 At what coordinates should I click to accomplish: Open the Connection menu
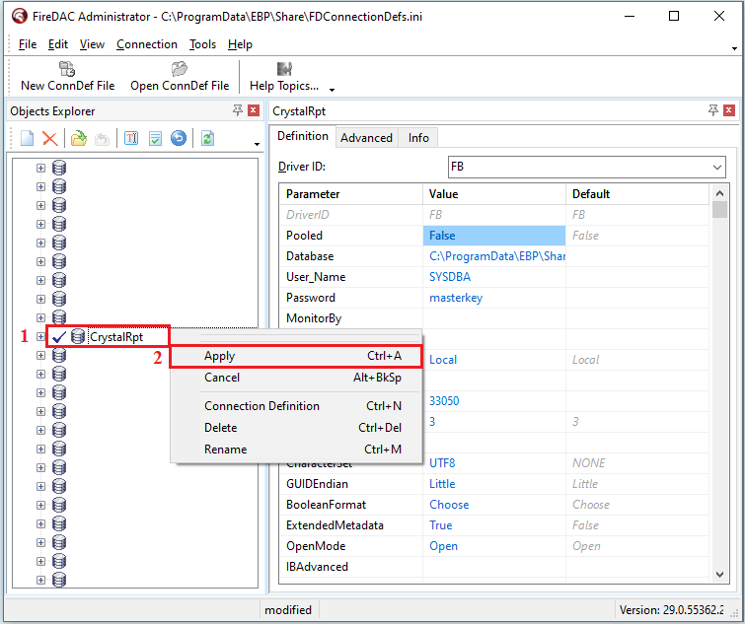pyautogui.click(x=146, y=44)
